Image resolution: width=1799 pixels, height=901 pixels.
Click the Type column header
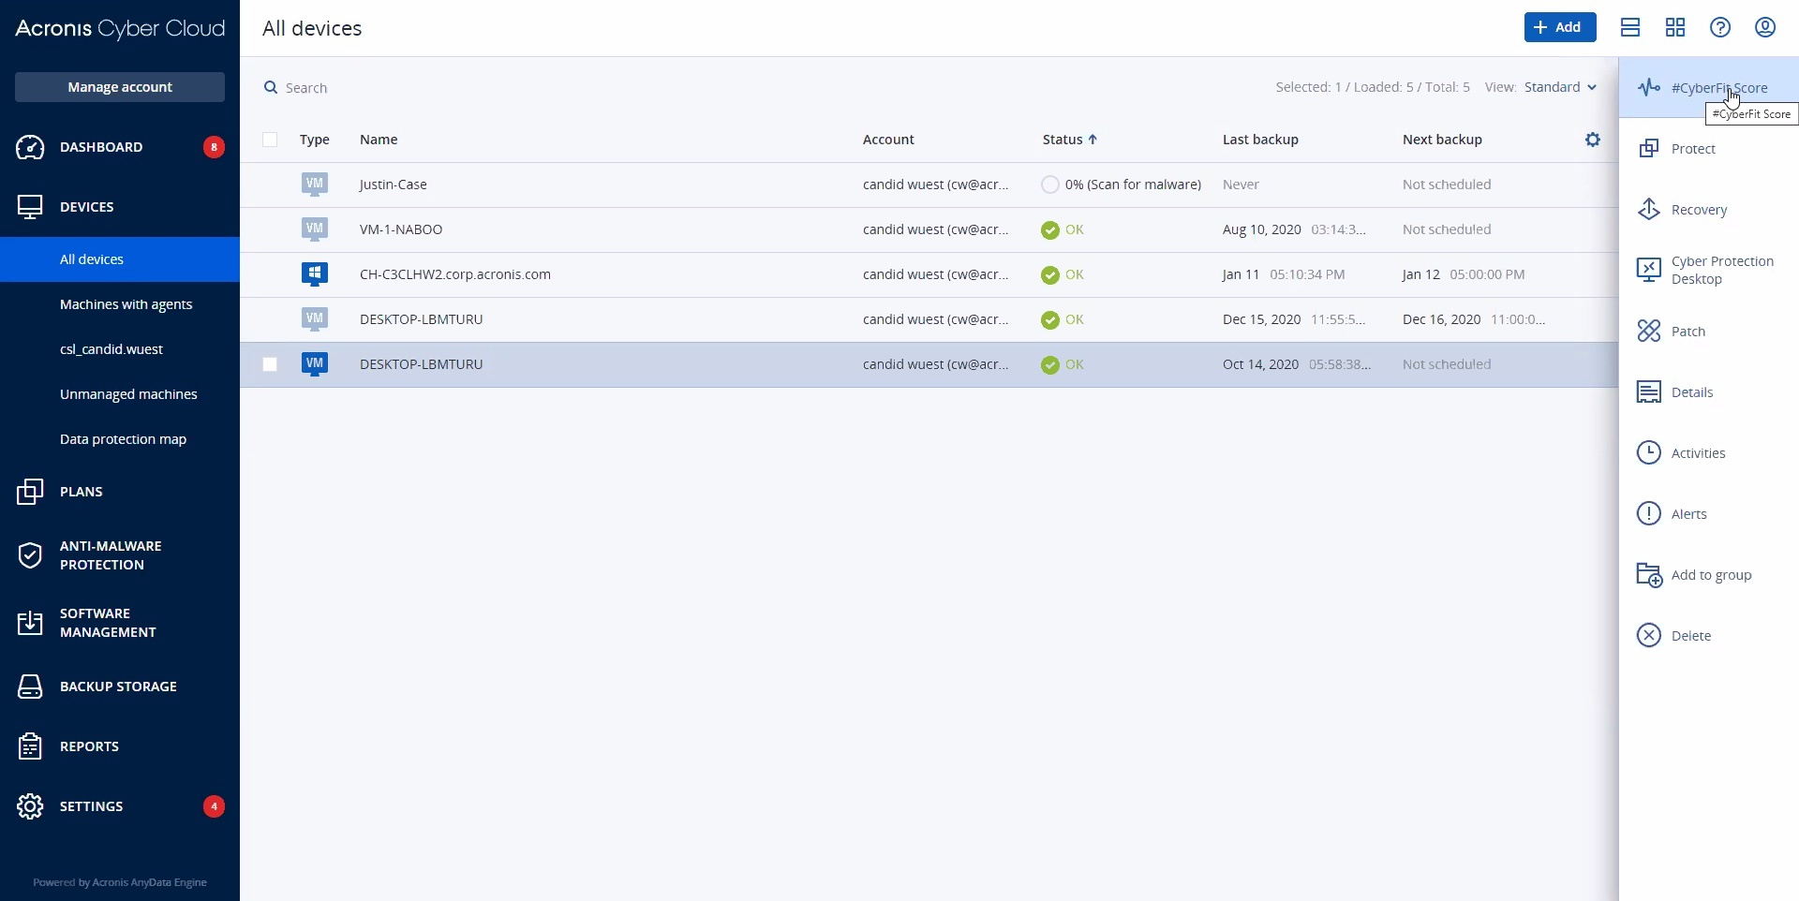[315, 140]
